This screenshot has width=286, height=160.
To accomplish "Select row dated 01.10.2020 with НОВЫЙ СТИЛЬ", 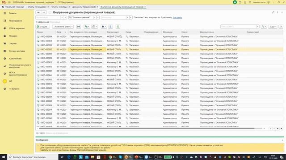I will [159, 36].
